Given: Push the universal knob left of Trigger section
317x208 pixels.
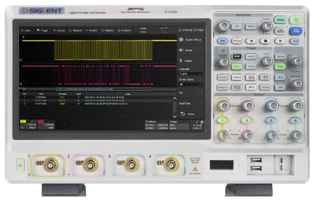Looking at the screenshot, I should pyautogui.click(x=223, y=62).
